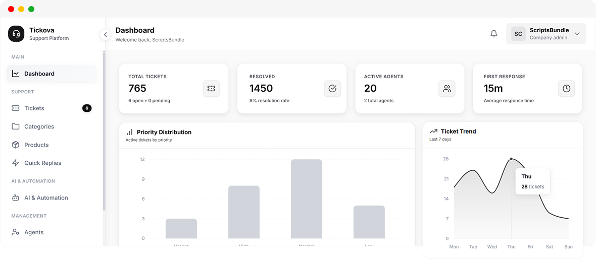Open the Products sidebar item
The image size is (596, 259).
point(36,145)
